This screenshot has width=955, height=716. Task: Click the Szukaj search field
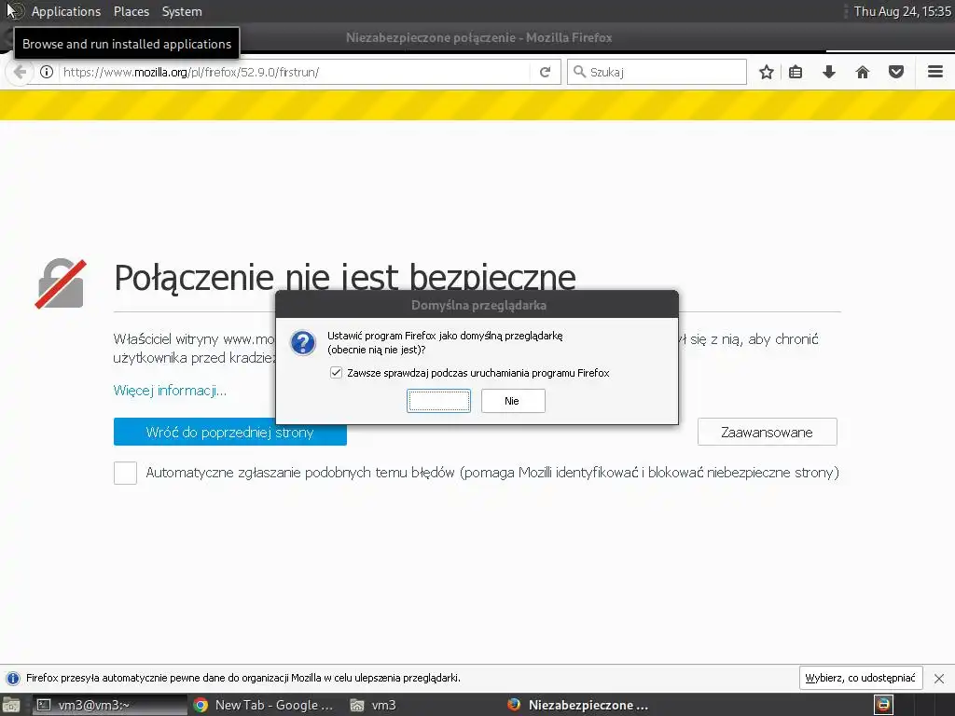click(x=657, y=72)
